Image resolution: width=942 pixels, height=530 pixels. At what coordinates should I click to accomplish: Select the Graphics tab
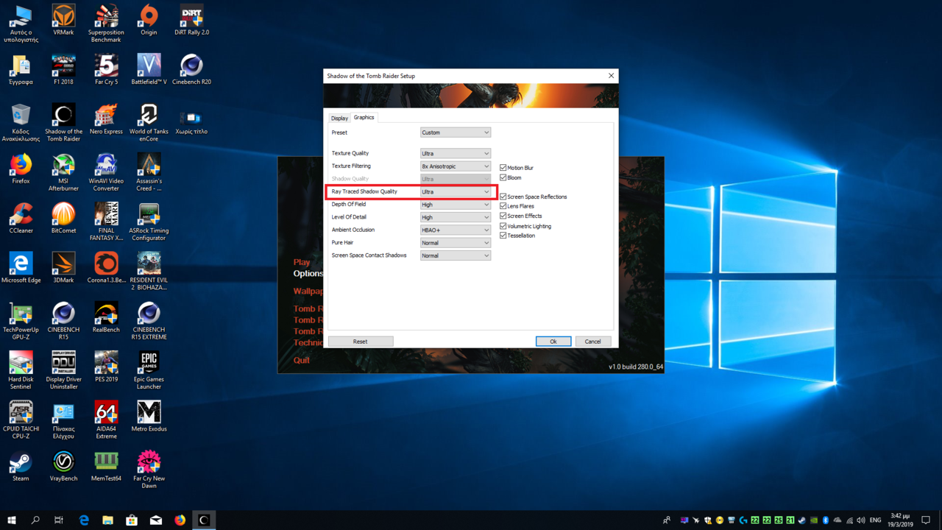[364, 117]
